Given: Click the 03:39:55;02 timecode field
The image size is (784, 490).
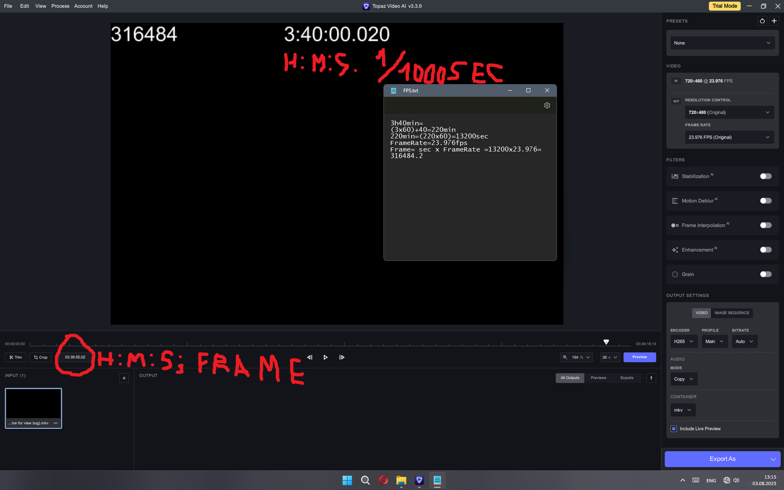Looking at the screenshot, I should [75, 357].
